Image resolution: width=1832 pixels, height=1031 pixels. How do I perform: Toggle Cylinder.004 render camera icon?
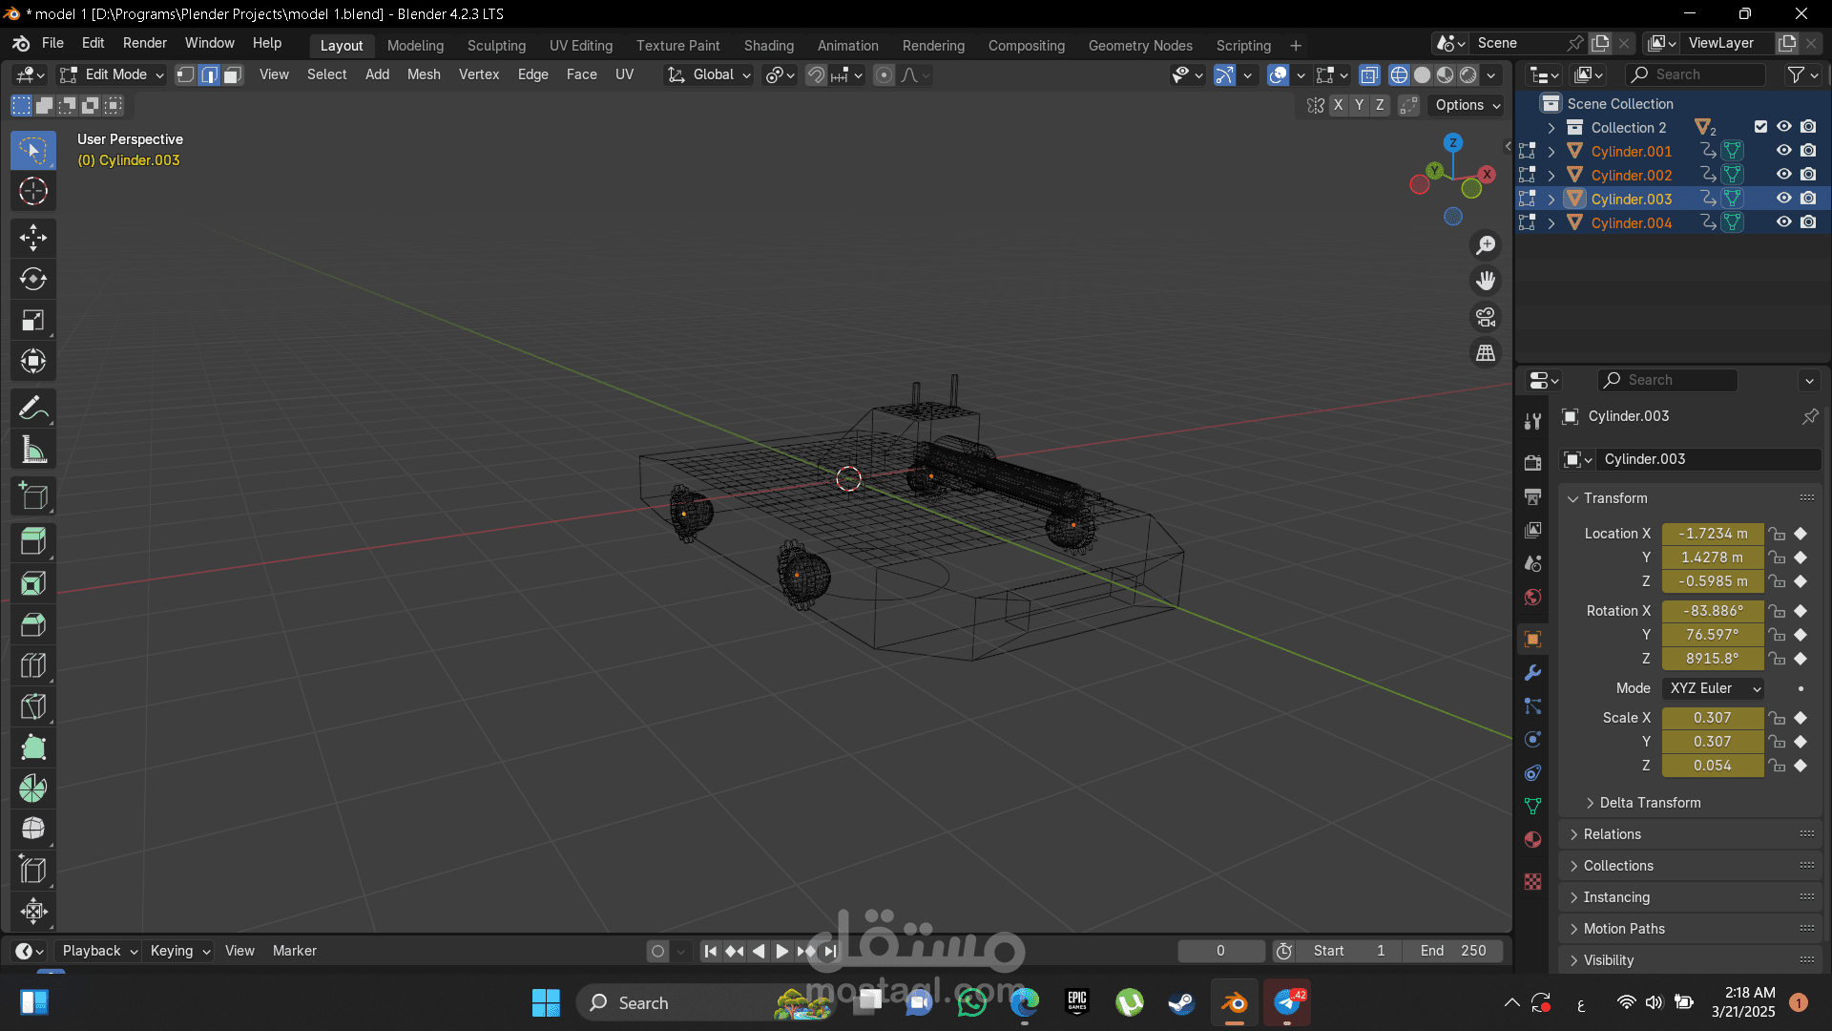1808,222
